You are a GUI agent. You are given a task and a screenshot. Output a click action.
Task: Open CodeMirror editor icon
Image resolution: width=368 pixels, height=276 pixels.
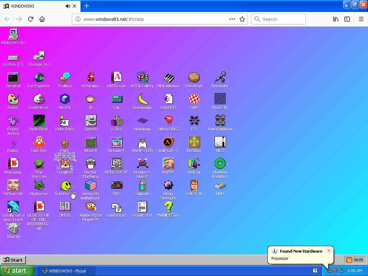point(39,99)
